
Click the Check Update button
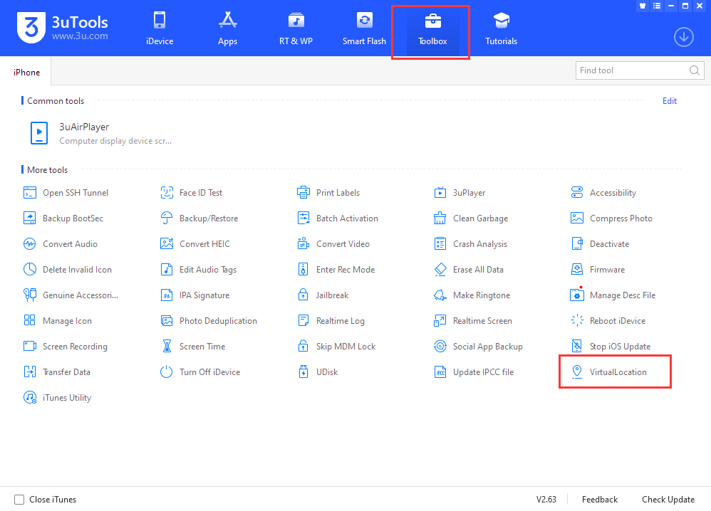(x=668, y=500)
